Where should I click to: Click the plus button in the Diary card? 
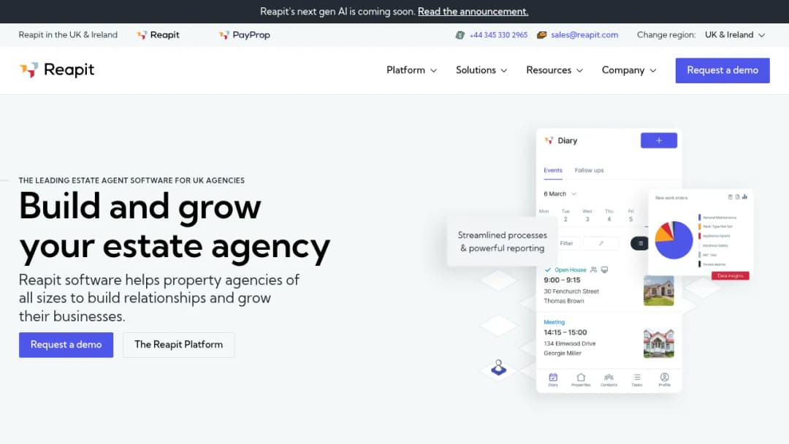659,141
